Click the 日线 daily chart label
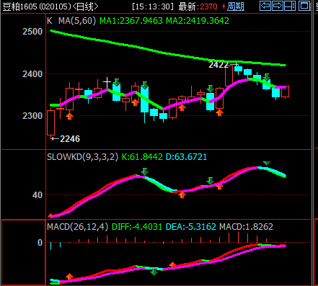The height and width of the screenshot is (286, 318). (x=85, y=6)
